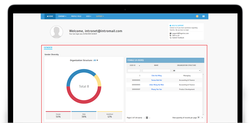Open Chin Hui Ming's profile link

click(157, 76)
